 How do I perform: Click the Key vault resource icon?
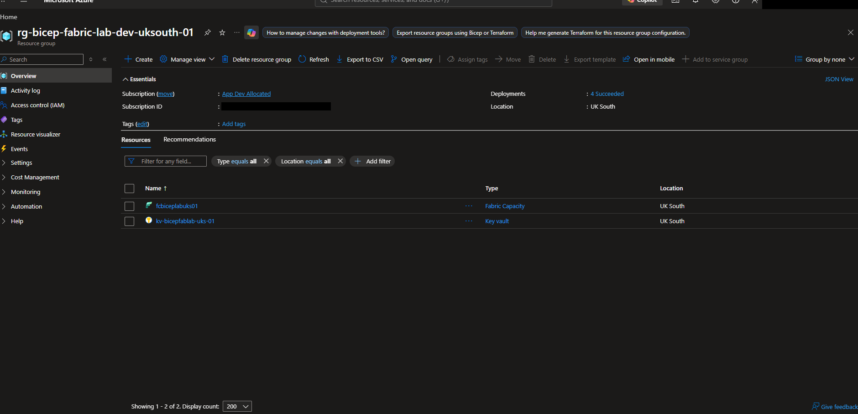pyautogui.click(x=149, y=220)
